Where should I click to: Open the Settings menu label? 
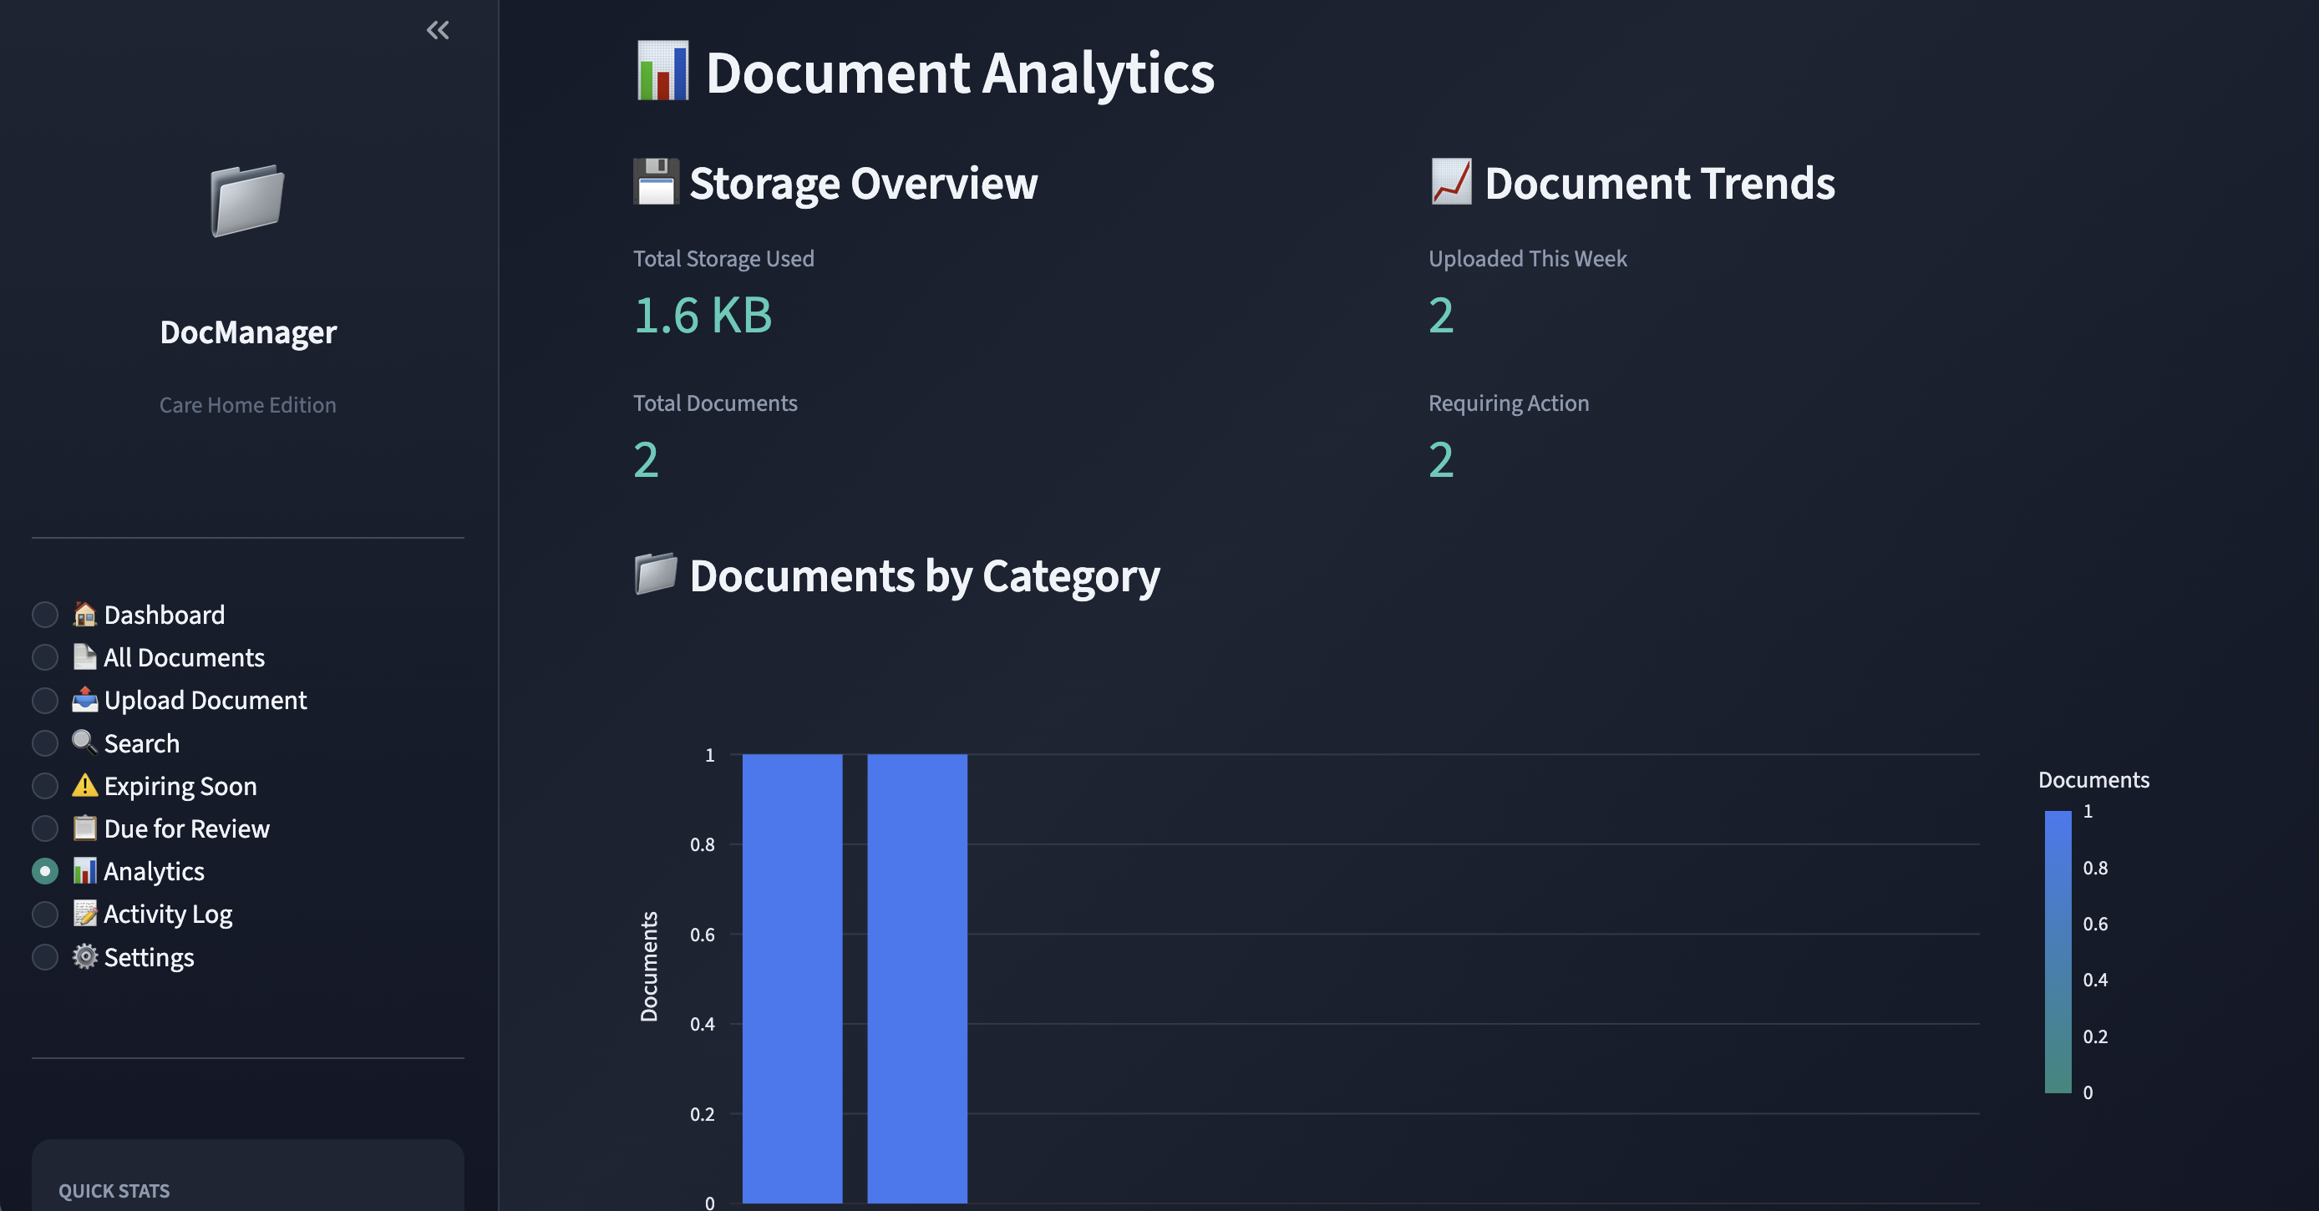[x=150, y=958]
